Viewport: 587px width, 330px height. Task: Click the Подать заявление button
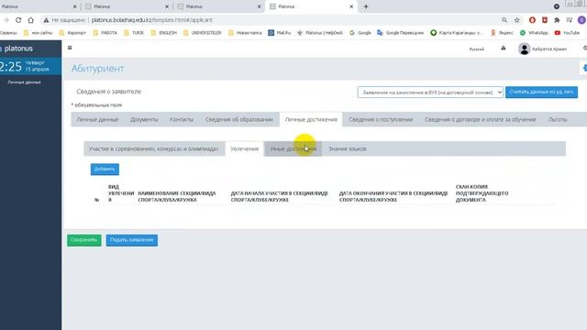point(132,240)
